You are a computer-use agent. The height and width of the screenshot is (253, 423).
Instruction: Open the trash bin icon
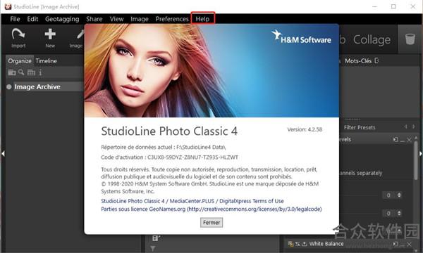click(410, 39)
